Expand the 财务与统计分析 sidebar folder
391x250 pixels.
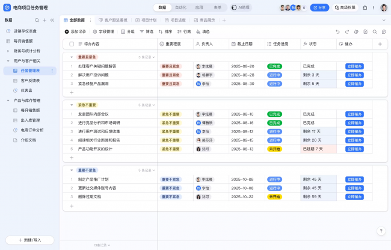8,51
